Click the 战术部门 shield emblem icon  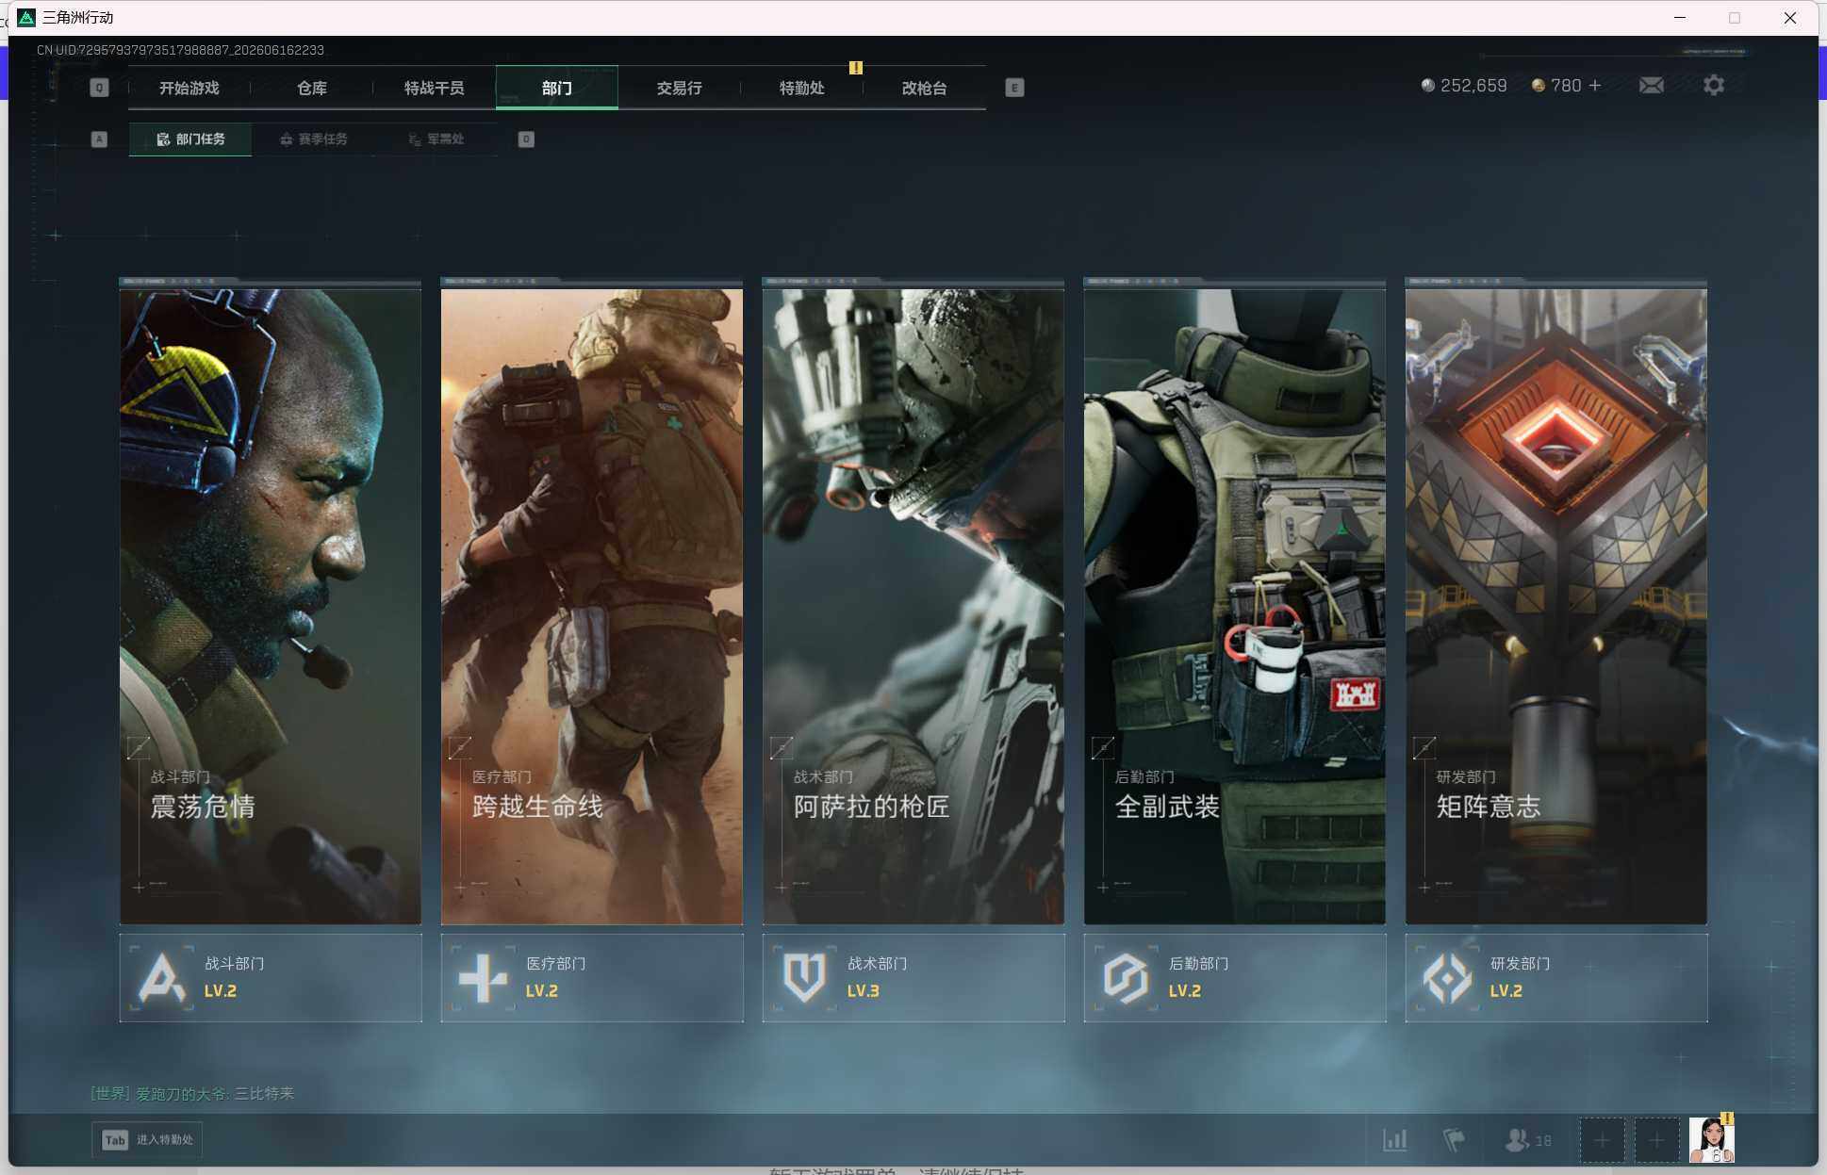[x=805, y=978]
